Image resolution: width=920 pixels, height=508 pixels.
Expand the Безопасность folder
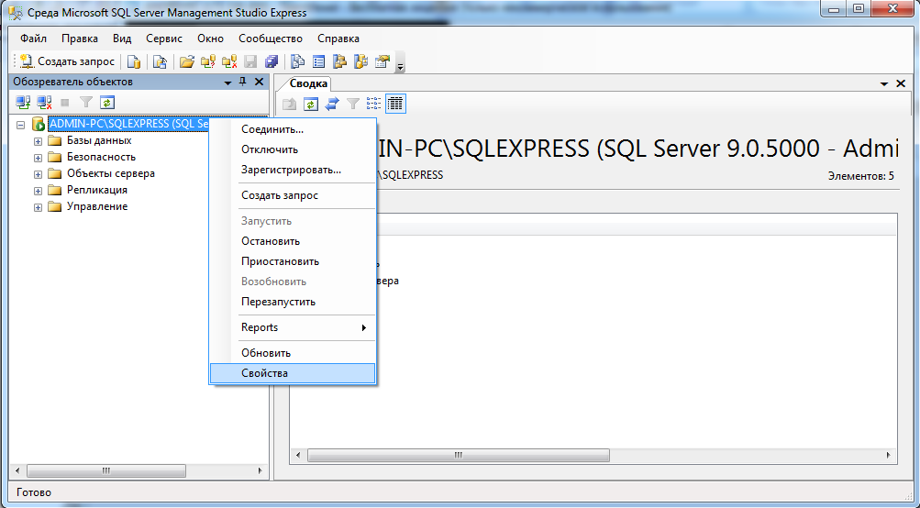point(38,158)
